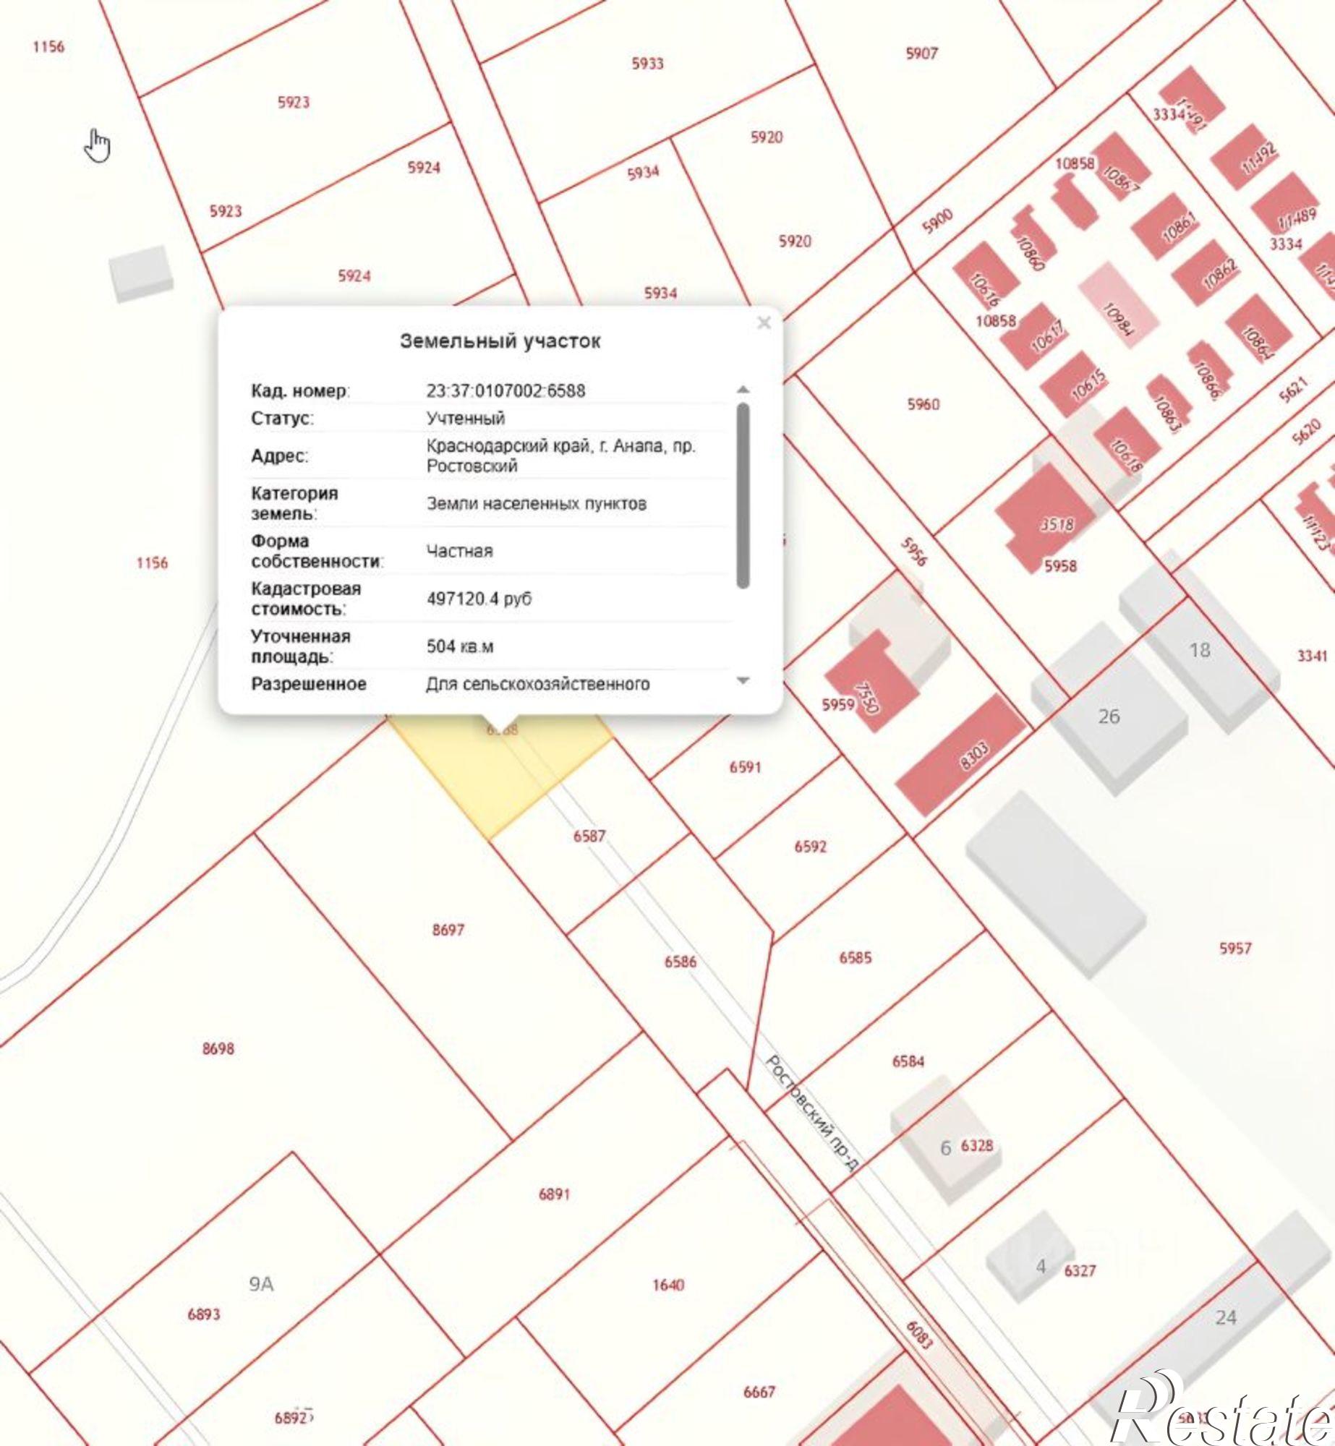Click gray building number 18
Viewport: 1335px width, 1446px height.
point(1200,650)
